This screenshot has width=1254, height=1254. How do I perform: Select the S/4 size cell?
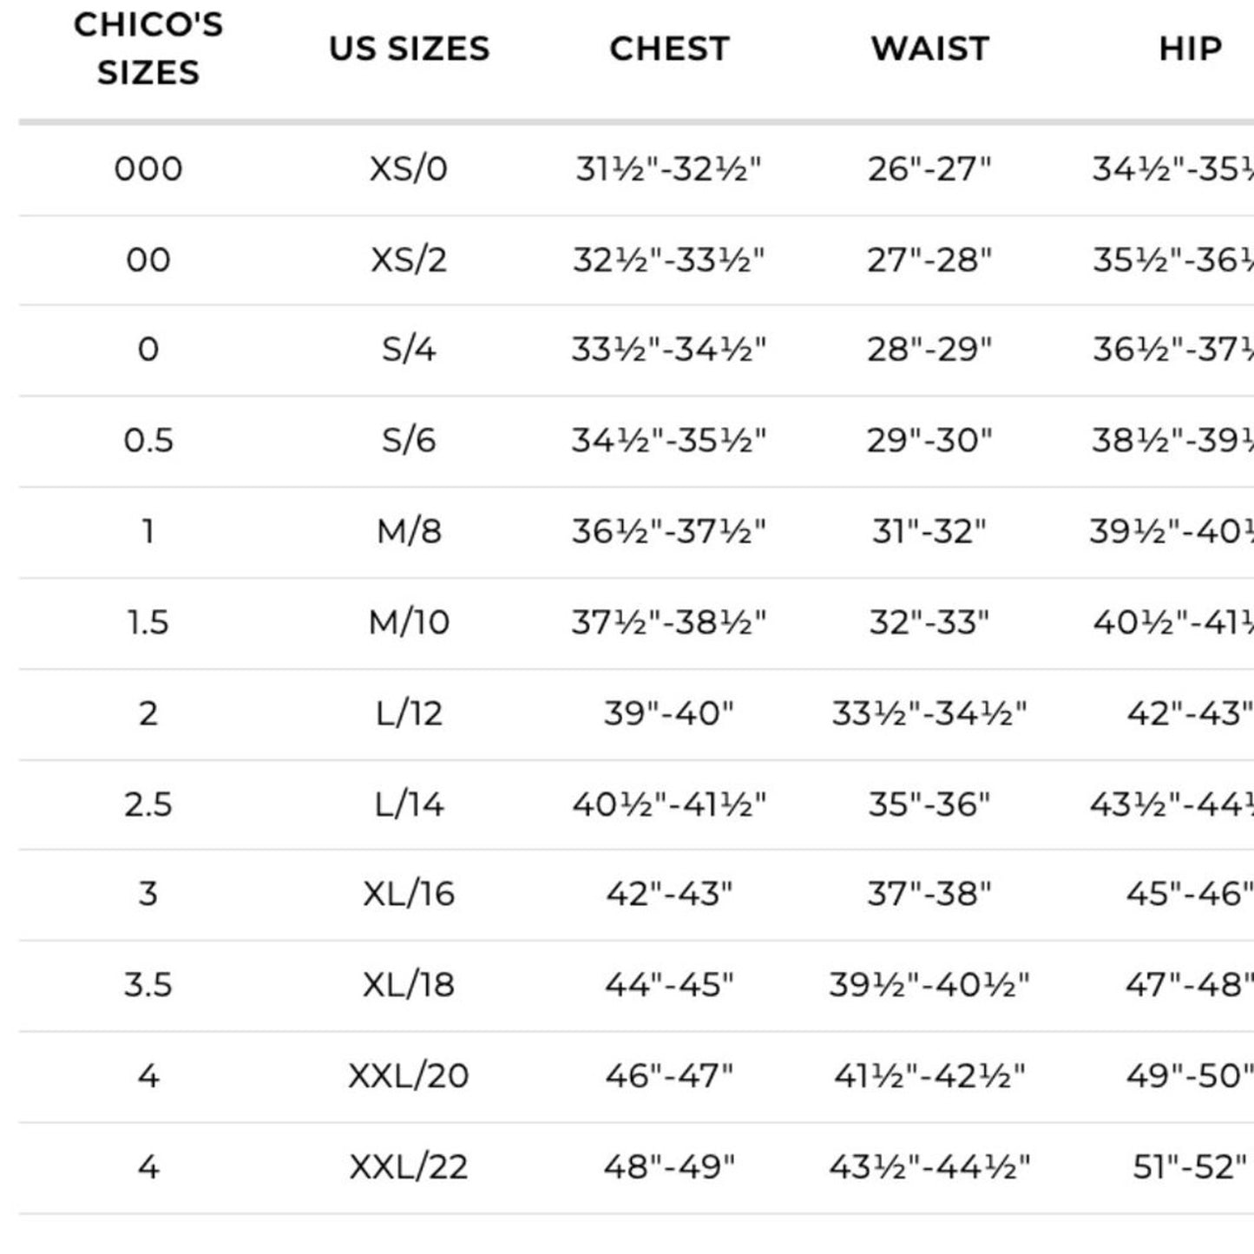pos(409,350)
